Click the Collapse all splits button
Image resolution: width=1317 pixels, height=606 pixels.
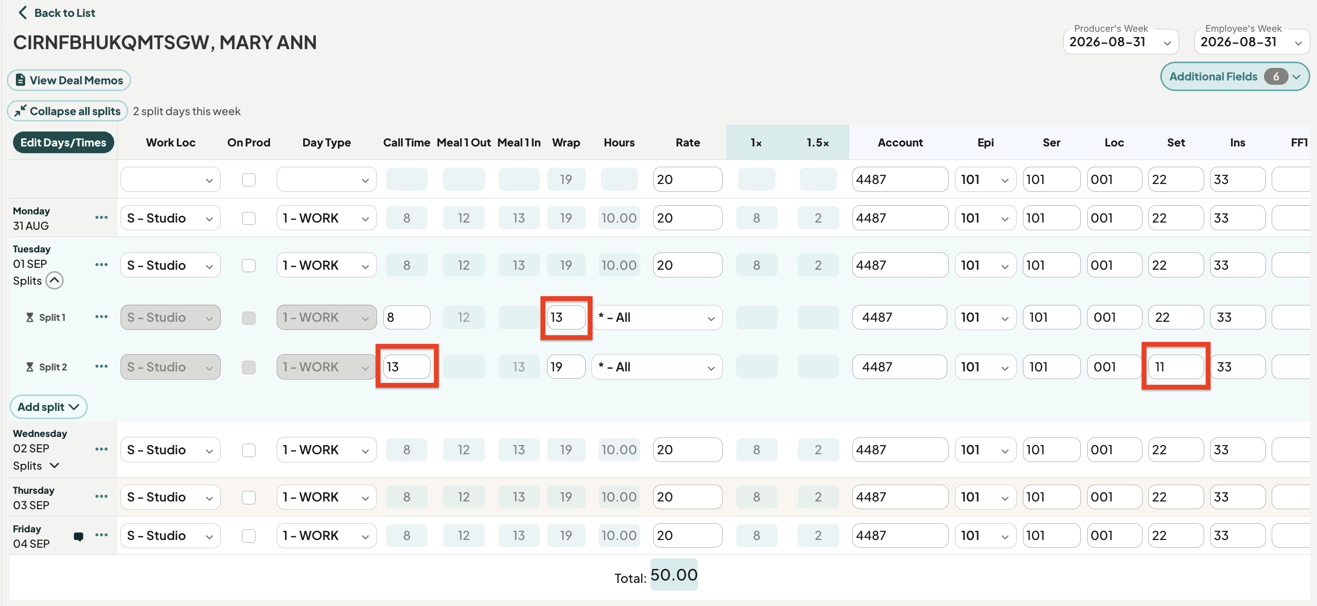point(67,110)
